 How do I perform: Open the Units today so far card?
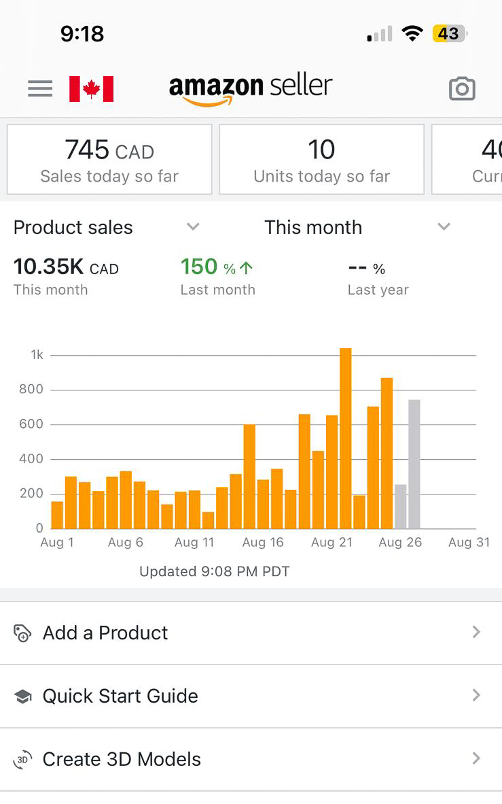(x=321, y=160)
